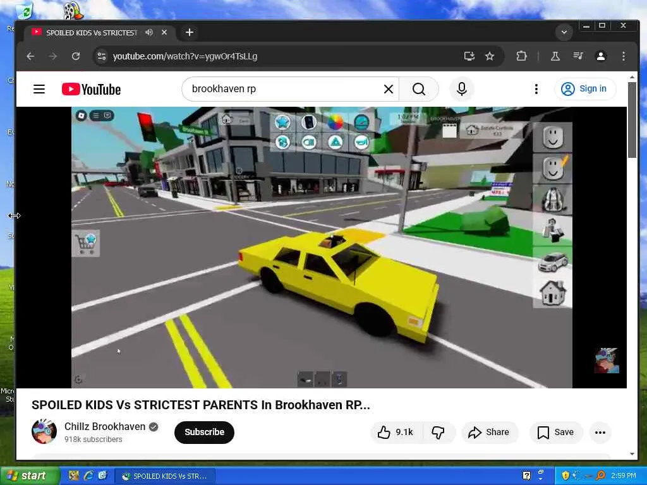
Task: View site information in address bar
Action: [x=102, y=56]
